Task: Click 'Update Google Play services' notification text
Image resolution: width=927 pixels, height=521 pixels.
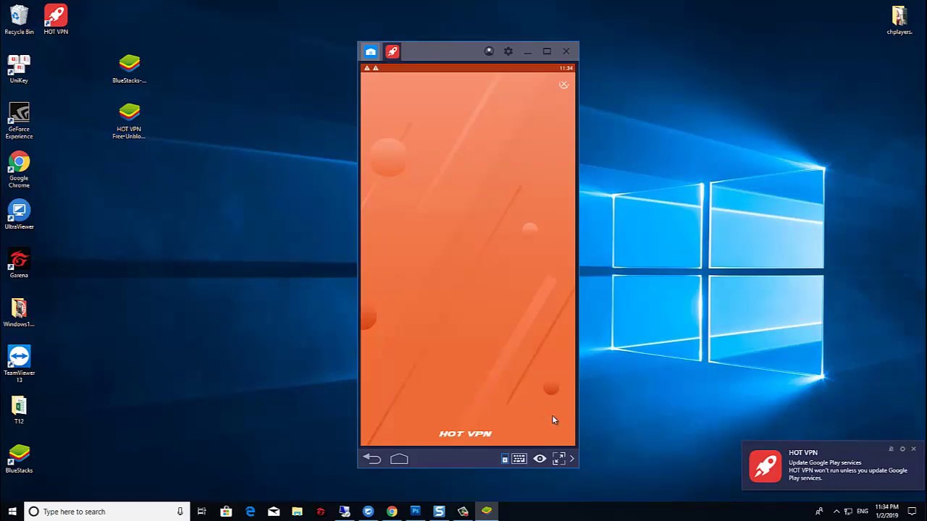Action: tap(825, 462)
